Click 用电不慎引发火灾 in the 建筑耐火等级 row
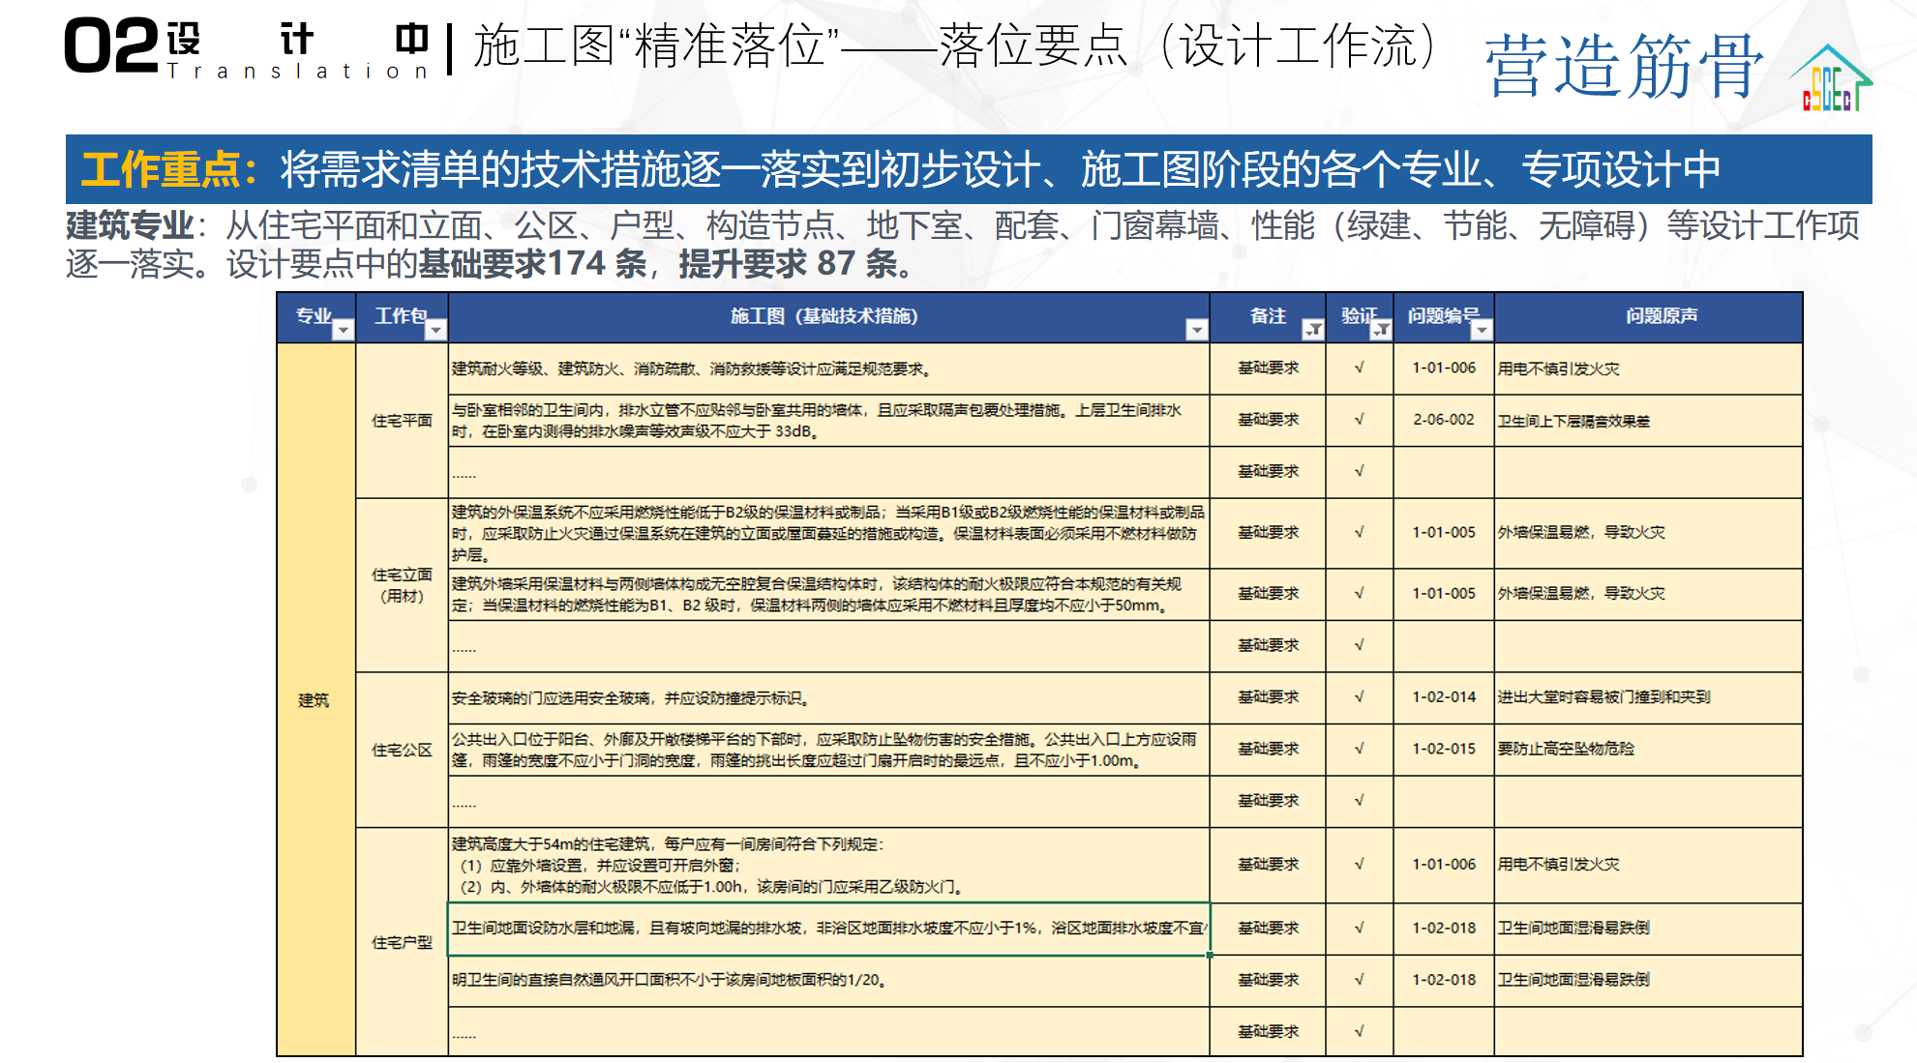 click(1648, 369)
